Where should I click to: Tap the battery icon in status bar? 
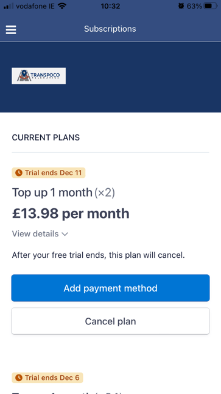coord(210,5)
